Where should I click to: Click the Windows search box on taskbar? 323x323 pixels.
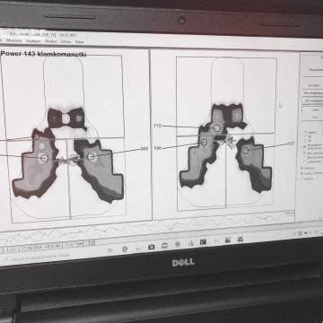pyautogui.click(x=36, y=257)
